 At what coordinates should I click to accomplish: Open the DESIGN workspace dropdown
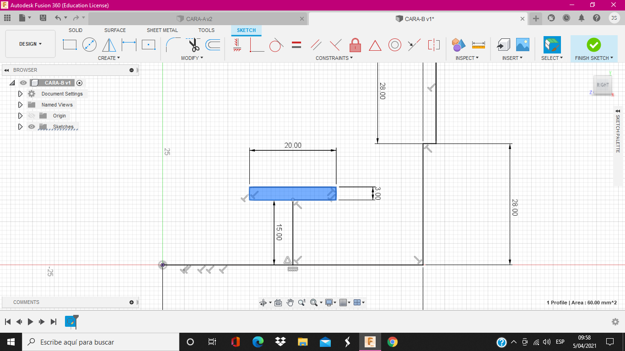pyautogui.click(x=30, y=44)
